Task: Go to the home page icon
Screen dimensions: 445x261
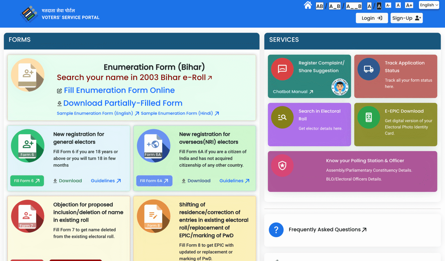Action: click(x=308, y=5)
